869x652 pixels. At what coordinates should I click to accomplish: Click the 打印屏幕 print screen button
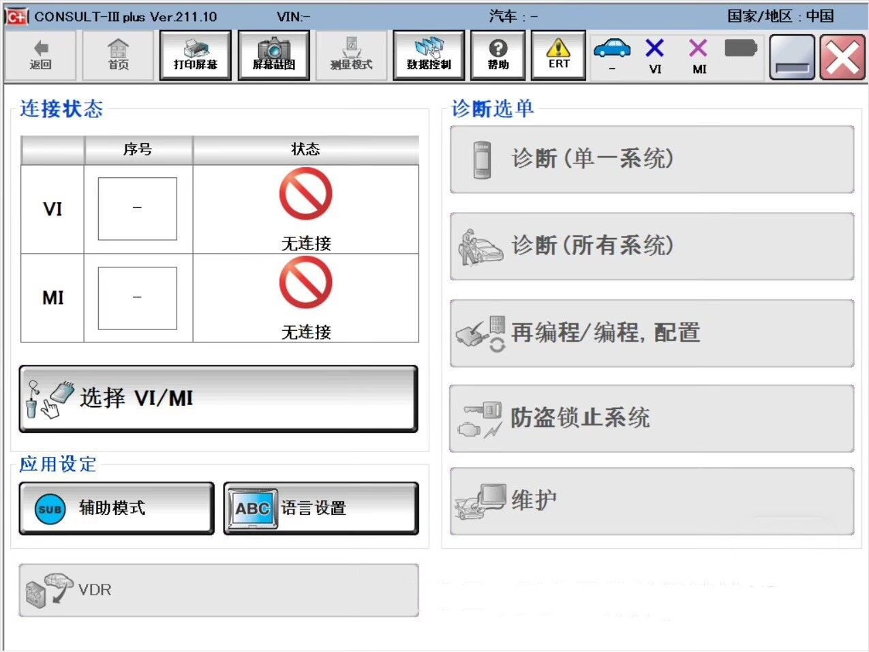196,56
